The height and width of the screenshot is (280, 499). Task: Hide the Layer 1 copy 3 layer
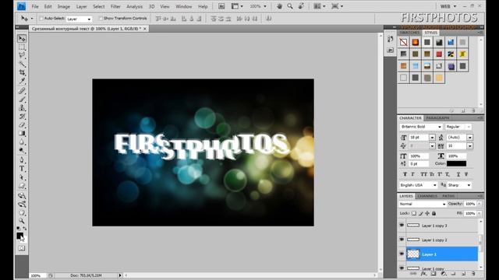coord(402,225)
